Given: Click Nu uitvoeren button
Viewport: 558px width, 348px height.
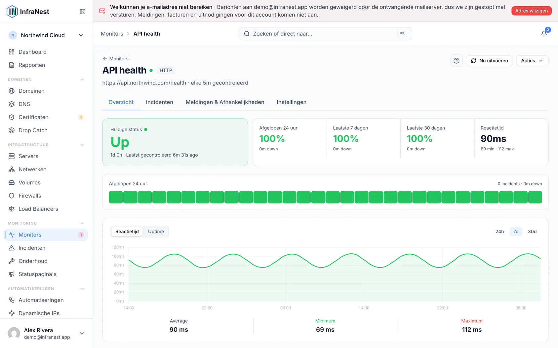Looking at the screenshot, I should pyautogui.click(x=489, y=61).
